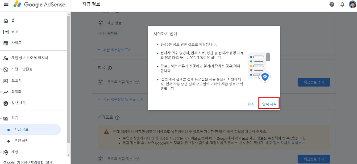This screenshot has height=164, width=357.
Task: Click 세금정보 추가 for 싱가포르
Action: pos(314,159)
